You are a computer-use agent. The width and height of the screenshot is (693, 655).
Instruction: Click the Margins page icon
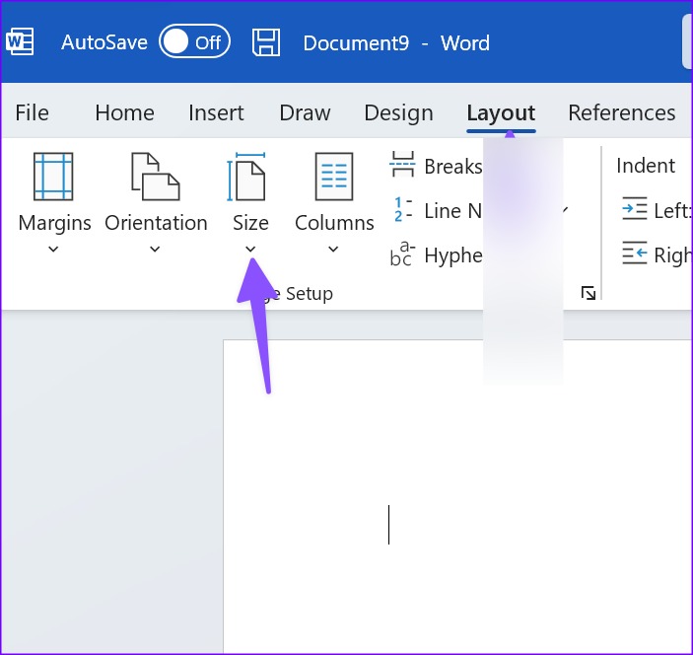53,177
